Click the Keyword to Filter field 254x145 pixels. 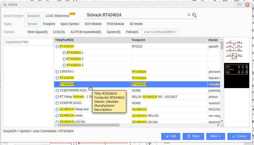tap(29, 42)
